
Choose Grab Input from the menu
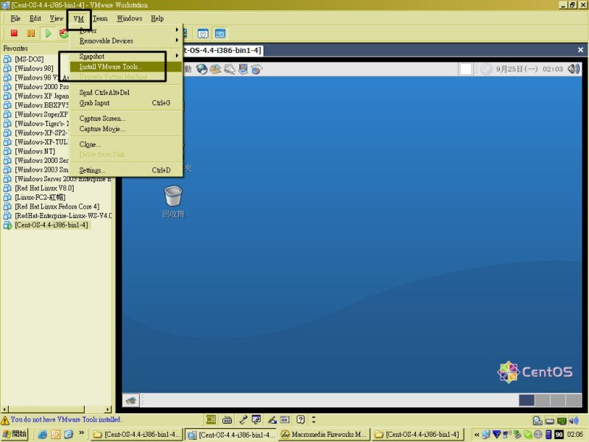point(125,103)
